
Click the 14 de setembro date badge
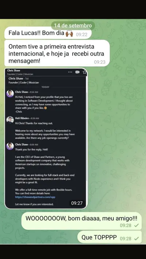73,25
